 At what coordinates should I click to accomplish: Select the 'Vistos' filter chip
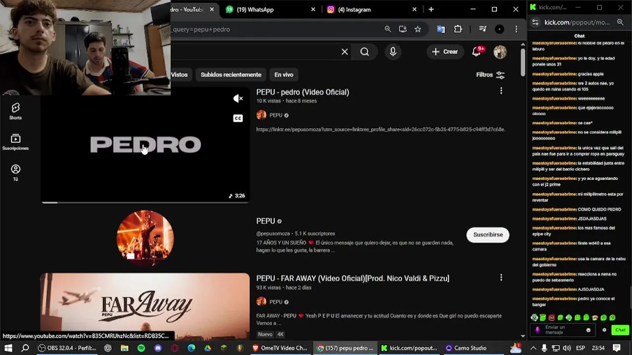[x=180, y=75]
